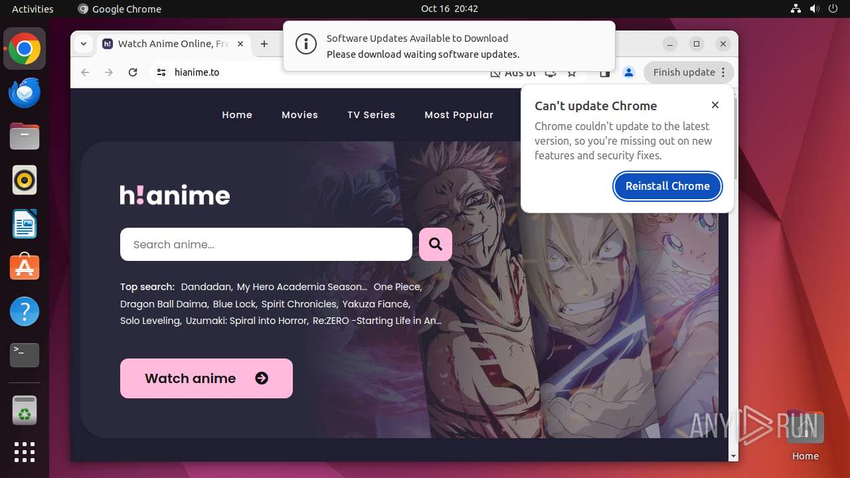
Task: Open Rhythmbox music player in dock
Action: tap(25, 180)
